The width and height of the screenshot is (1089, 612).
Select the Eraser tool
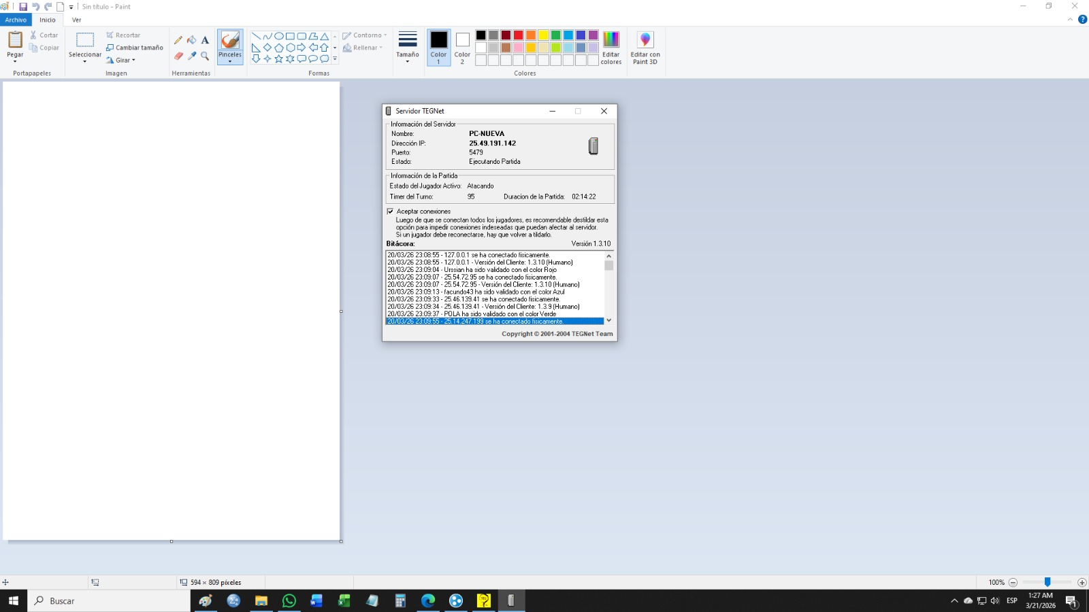click(x=178, y=56)
